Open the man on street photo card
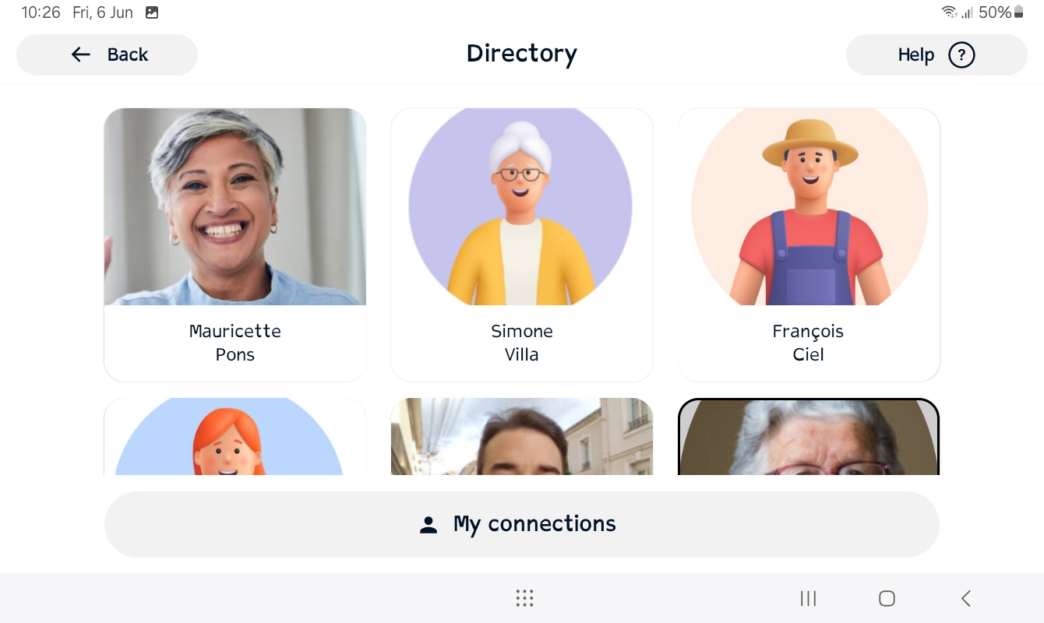 click(522, 437)
